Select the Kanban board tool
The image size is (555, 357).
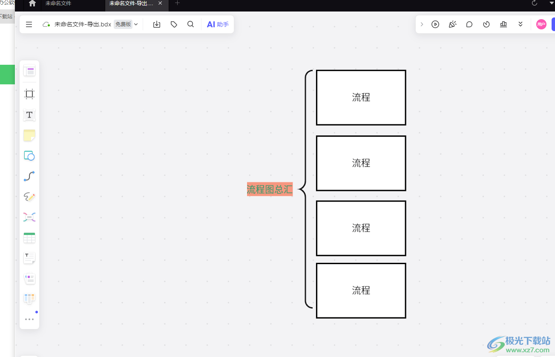(x=29, y=299)
